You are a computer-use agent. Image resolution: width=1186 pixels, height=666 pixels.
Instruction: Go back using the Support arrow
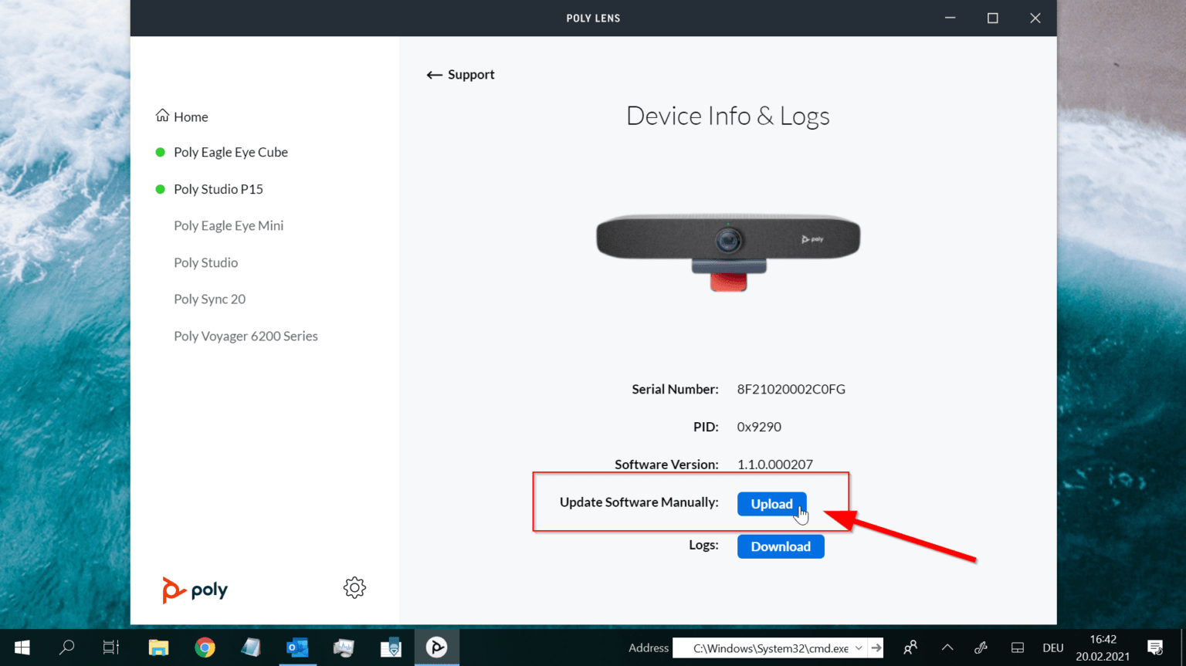[460, 75]
